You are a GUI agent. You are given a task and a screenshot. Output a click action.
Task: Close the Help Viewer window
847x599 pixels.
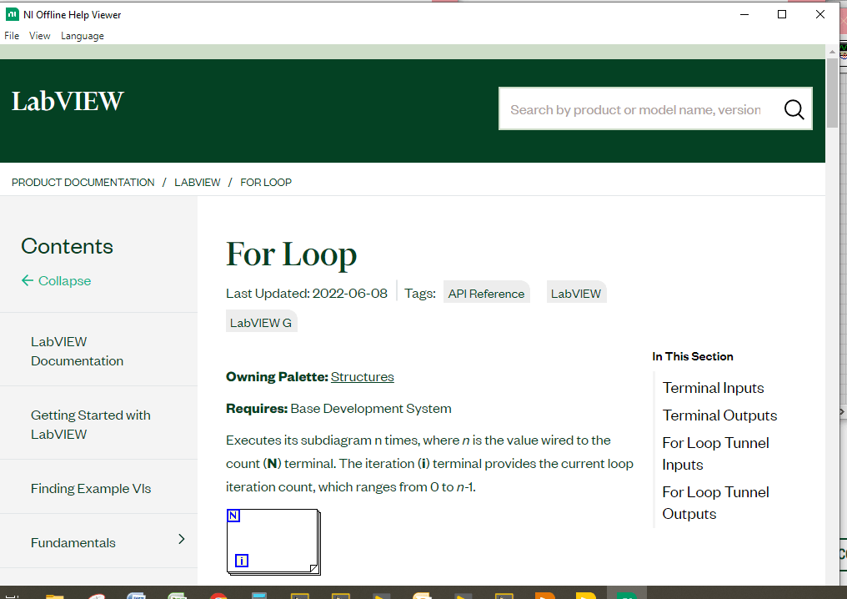tap(820, 14)
